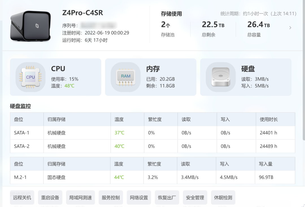
Task: Enable 休眠检测 sleep detection
Action: point(223,197)
